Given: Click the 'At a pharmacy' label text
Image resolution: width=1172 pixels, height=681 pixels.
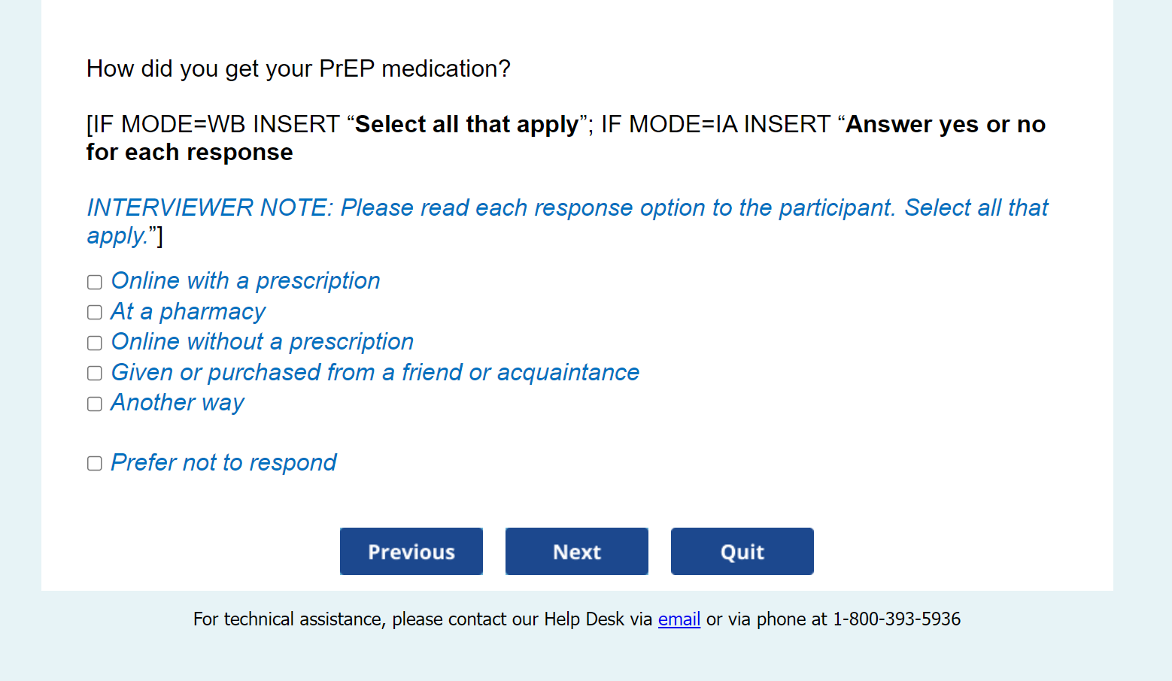Looking at the screenshot, I should (x=188, y=311).
